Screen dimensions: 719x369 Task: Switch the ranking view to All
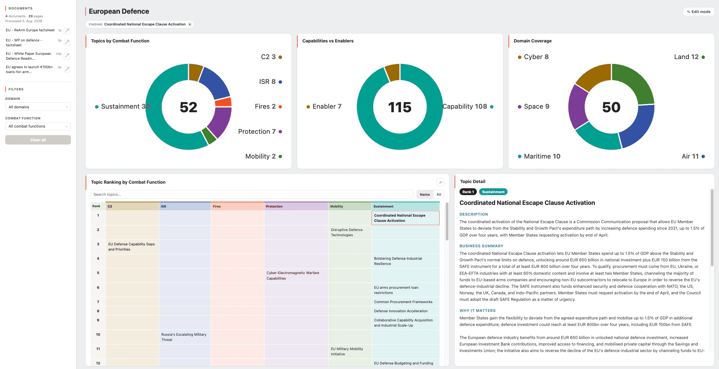pyautogui.click(x=439, y=194)
